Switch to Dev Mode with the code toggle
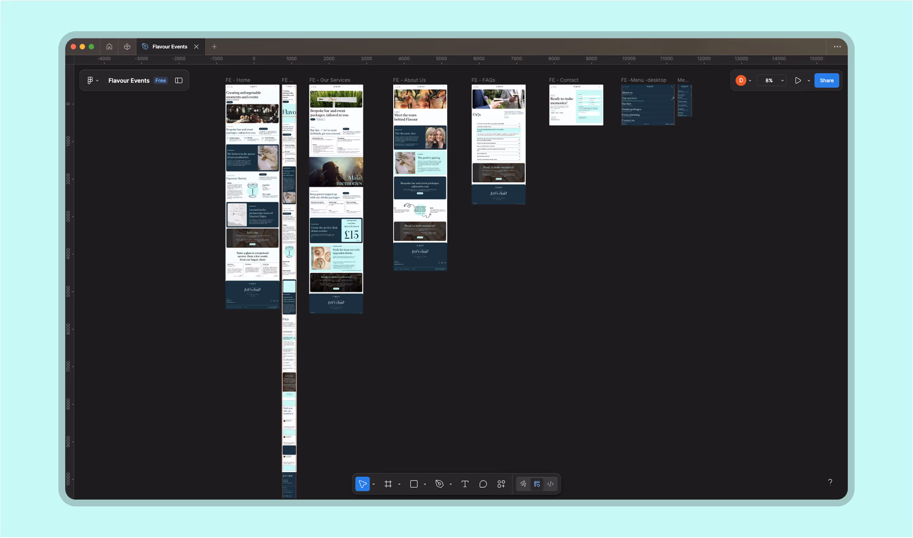 (x=550, y=484)
